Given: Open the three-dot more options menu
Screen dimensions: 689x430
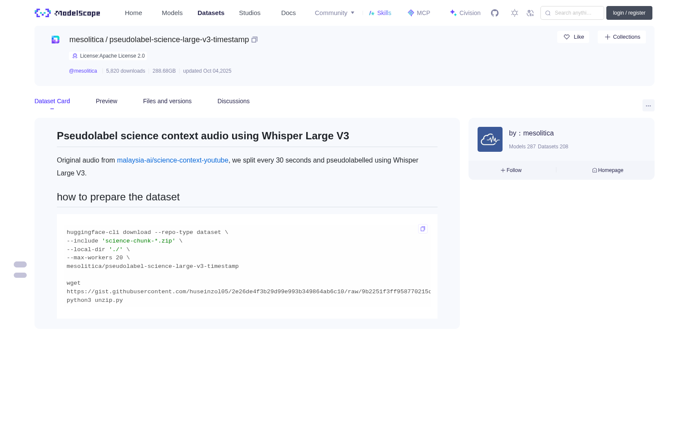Looking at the screenshot, I should [648, 105].
